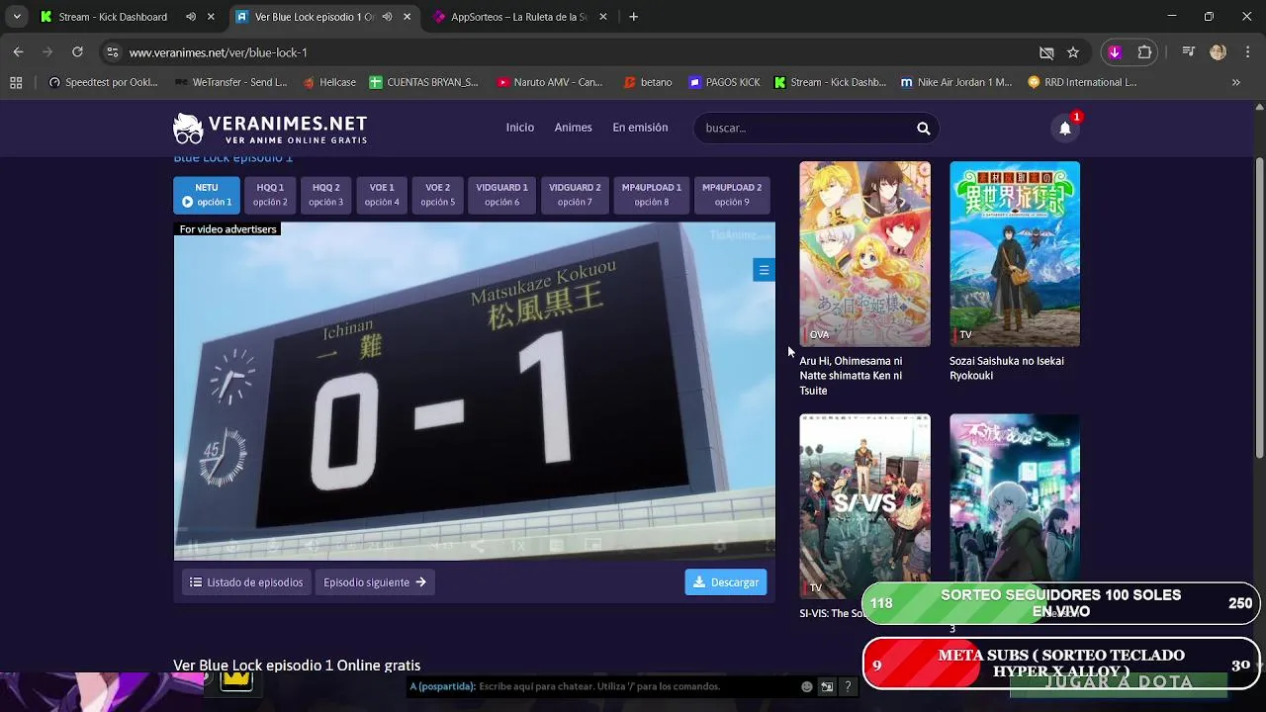The width and height of the screenshot is (1266, 712).
Task: Reload the page
Action: (77, 52)
